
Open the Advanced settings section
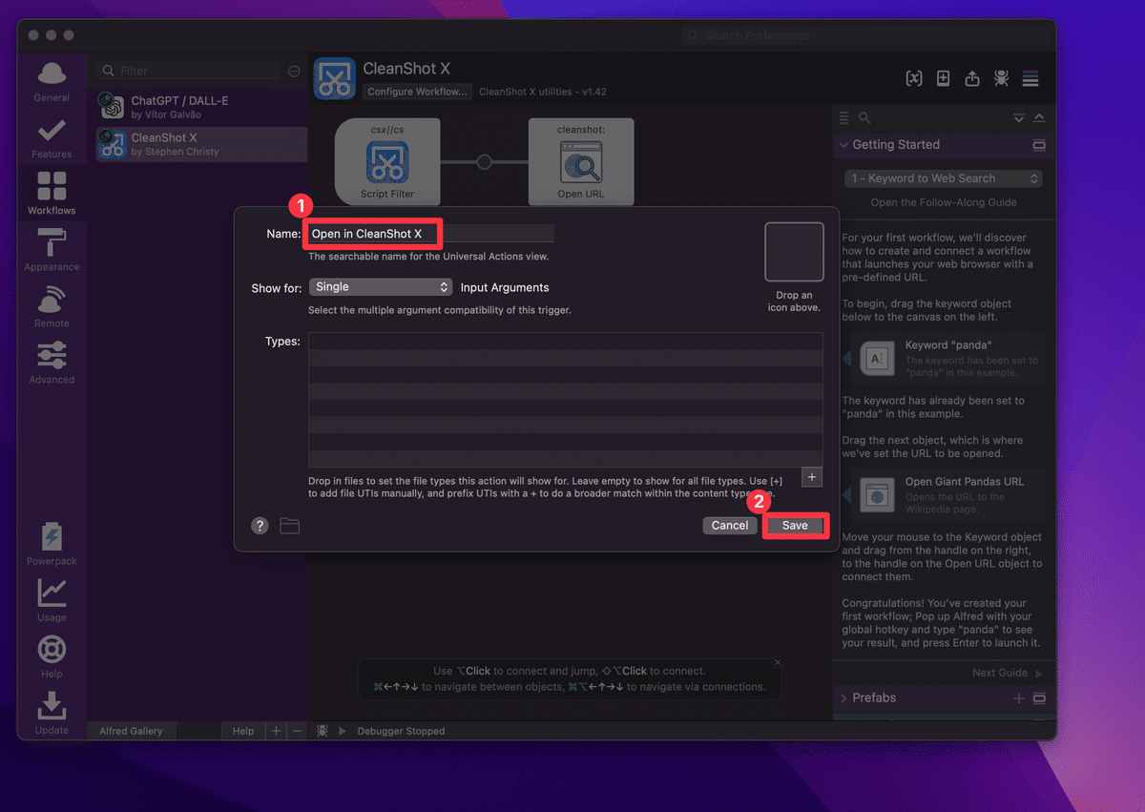(x=52, y=363)
